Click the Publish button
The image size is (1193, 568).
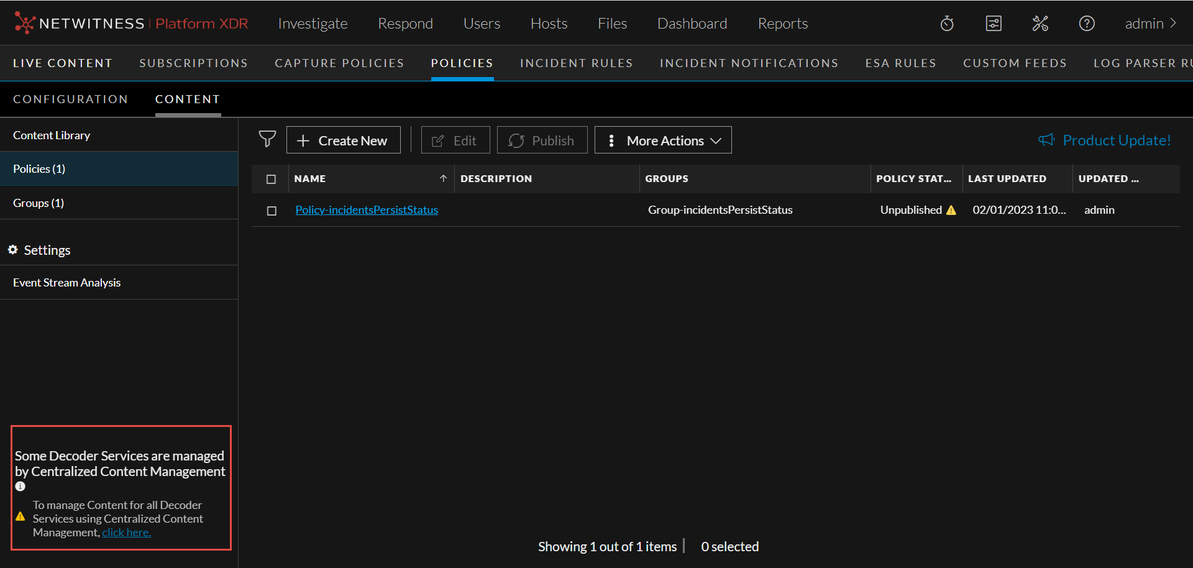tap(542, 140)
